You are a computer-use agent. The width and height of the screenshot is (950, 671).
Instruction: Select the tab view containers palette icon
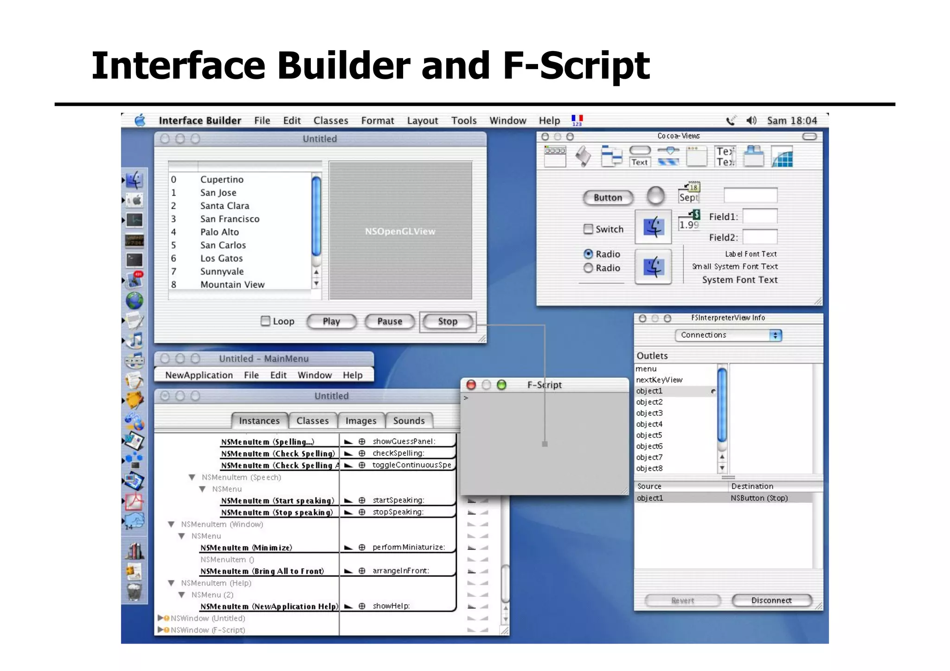(x=754, y=156)
